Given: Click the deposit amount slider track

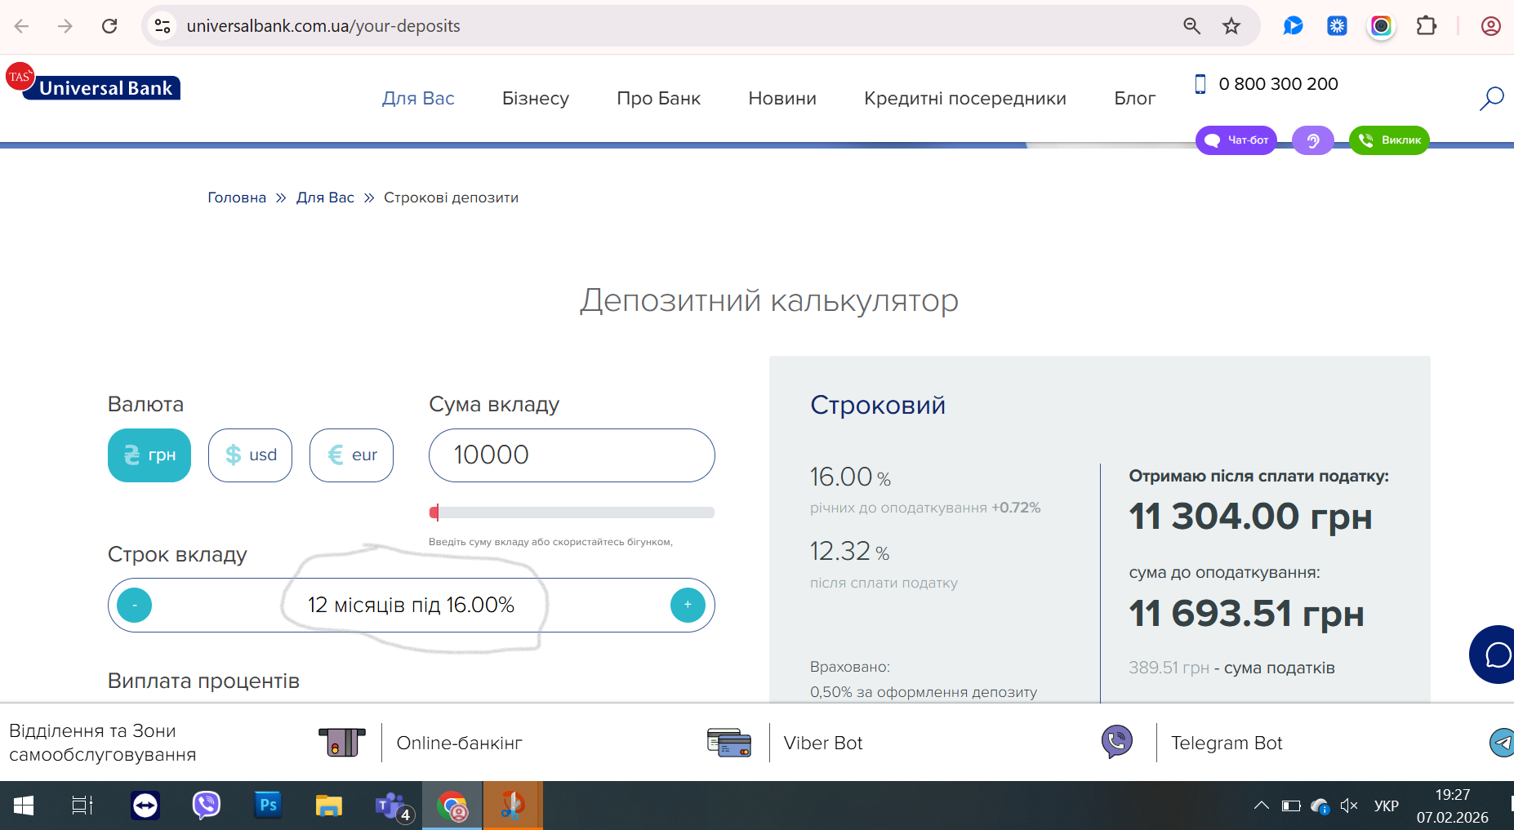Looking at the screenshot, I should coord(572,513).
